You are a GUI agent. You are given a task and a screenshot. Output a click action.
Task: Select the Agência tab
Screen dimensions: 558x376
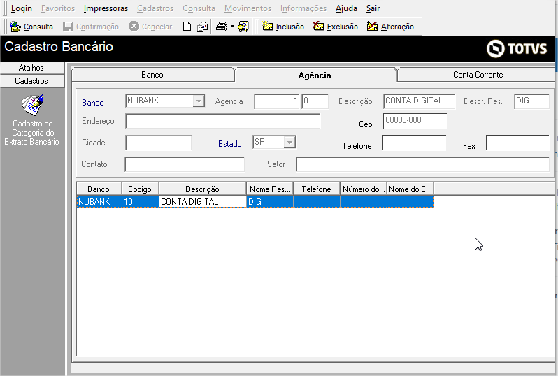click(315, 75)
